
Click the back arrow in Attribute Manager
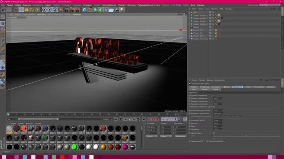260,80
